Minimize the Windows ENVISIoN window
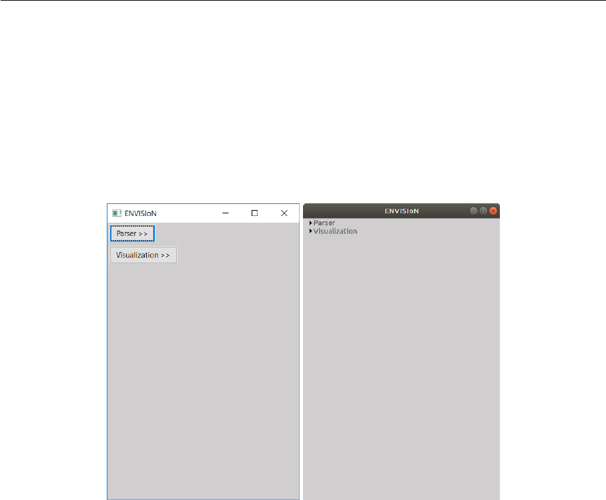The image size is (606, 500). click(x=226, y=213)
